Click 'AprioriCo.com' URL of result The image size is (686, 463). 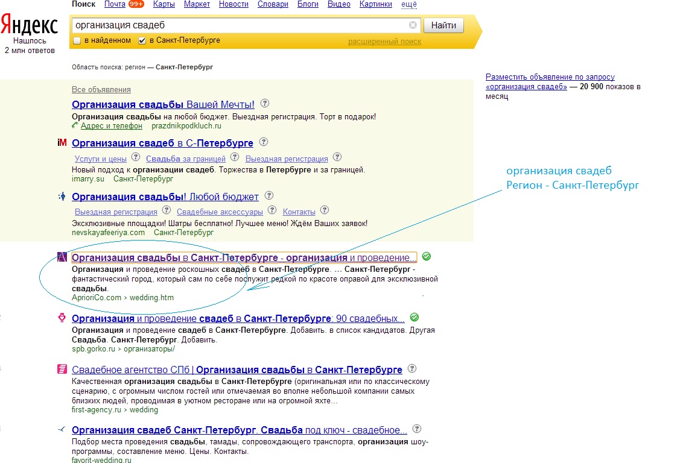coord(97,298)
